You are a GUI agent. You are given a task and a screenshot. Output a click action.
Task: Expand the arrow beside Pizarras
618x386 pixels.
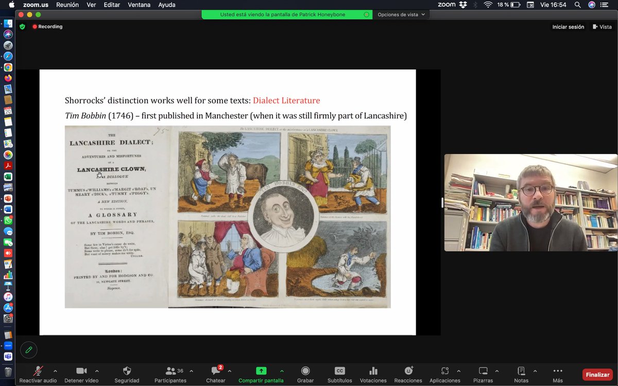497,371
